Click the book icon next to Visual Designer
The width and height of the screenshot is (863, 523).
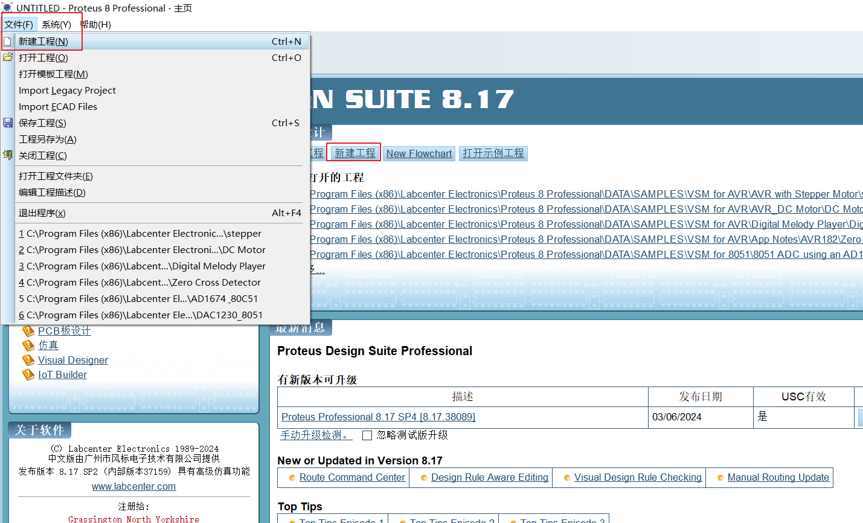(28, 360)
